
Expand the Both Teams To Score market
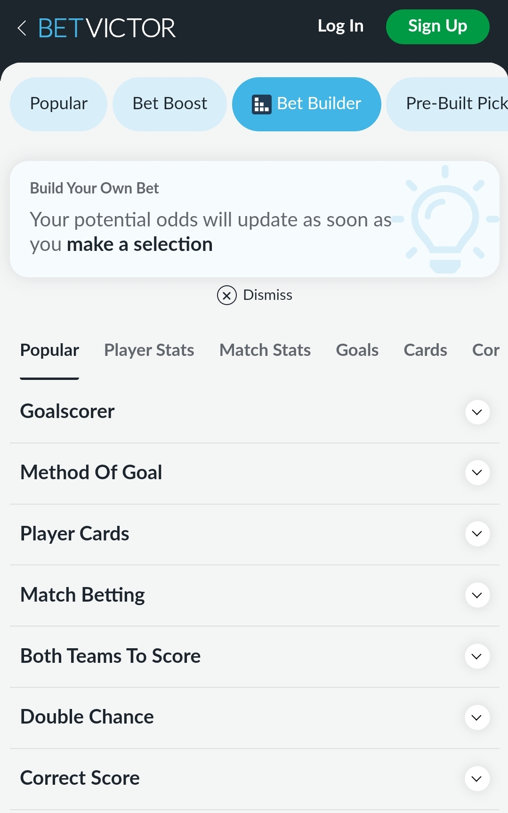click(x=476, y=656)
